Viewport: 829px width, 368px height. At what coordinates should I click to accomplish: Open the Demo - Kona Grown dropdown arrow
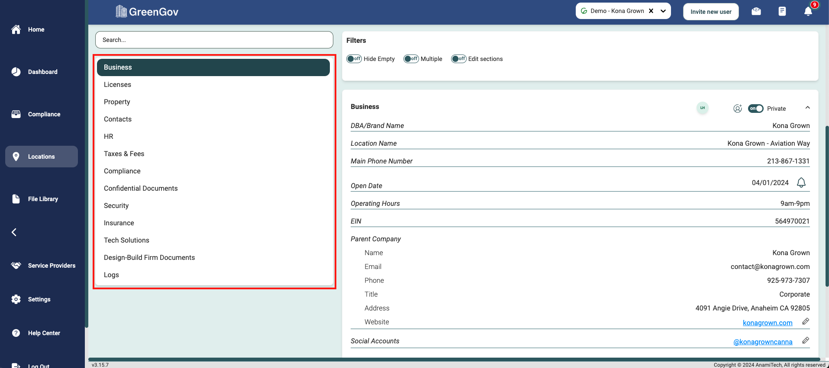(663, 11)
